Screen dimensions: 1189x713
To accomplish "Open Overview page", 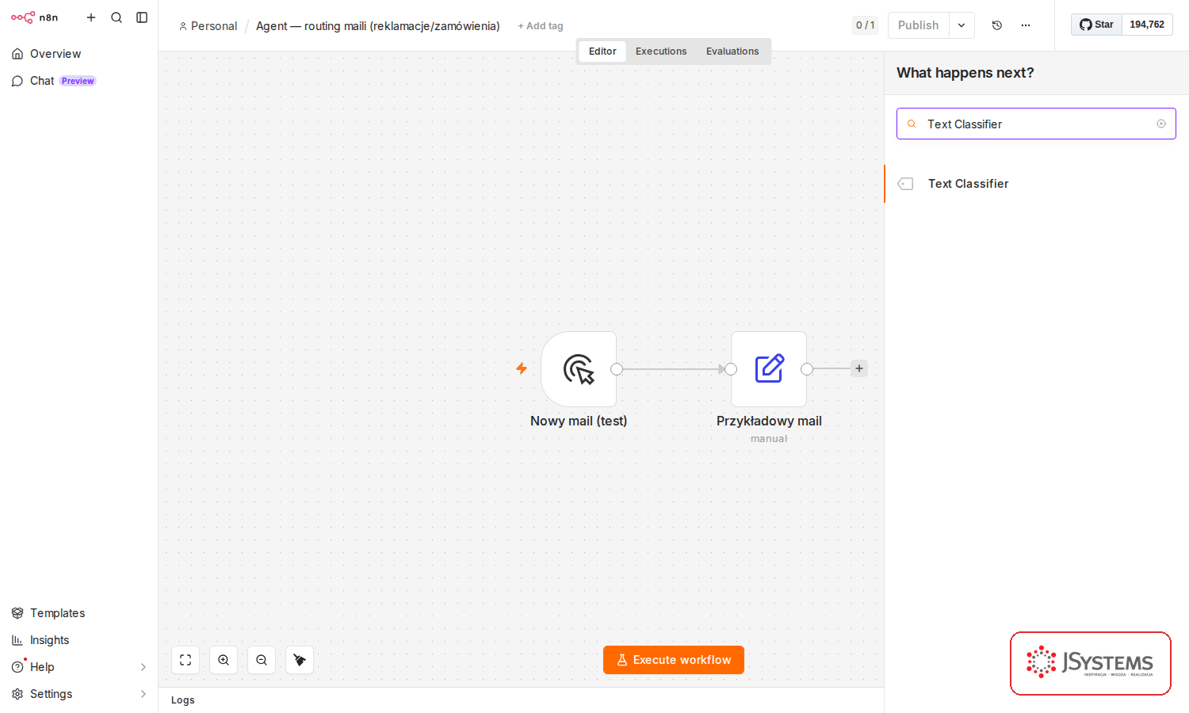I will coord(78,54).
